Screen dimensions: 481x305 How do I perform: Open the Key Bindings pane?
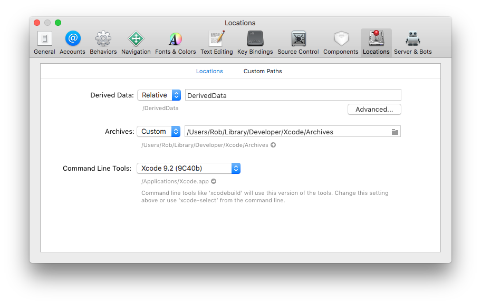point(255,43)
